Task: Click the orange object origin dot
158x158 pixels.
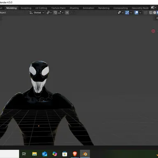Action: click(39, 126)
